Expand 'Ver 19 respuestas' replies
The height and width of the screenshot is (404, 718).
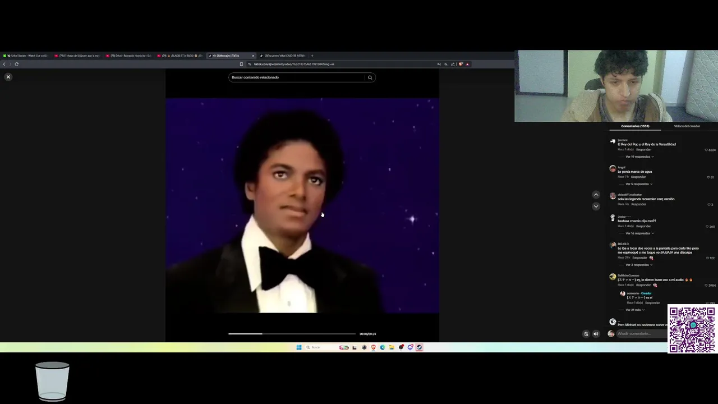point(639,157)
